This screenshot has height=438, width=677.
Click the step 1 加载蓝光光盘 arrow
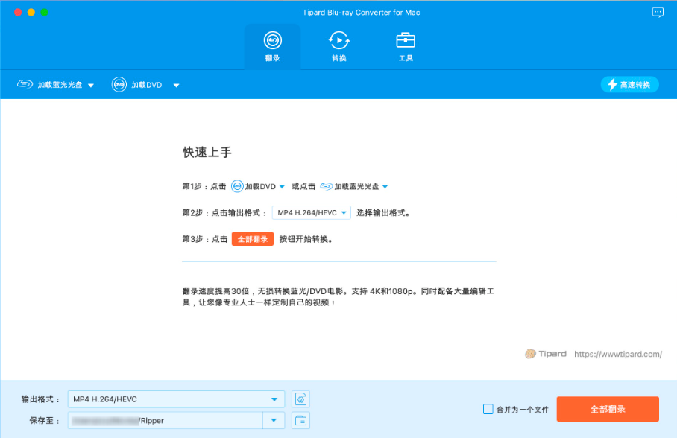click(x=385, y=186)
